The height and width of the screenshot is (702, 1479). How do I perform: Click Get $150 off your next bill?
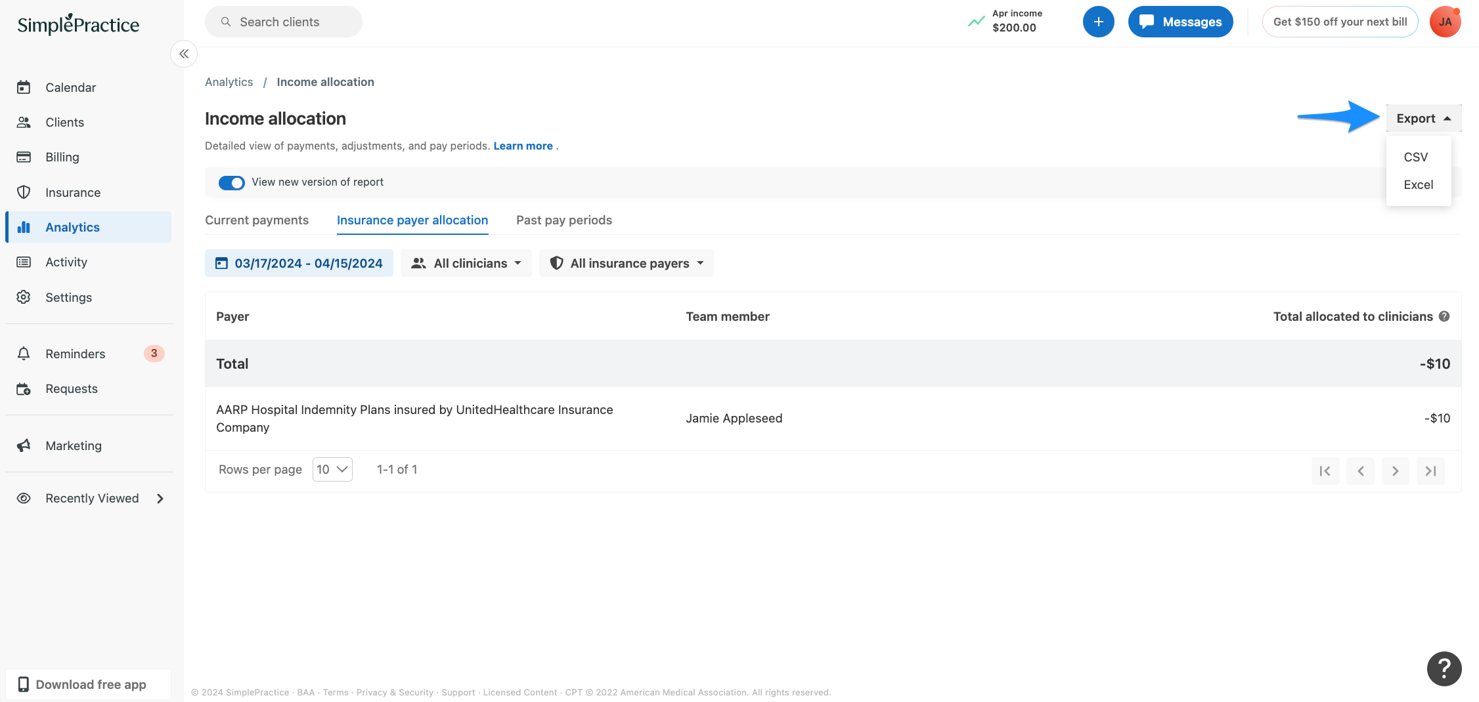click(1340, 22)
